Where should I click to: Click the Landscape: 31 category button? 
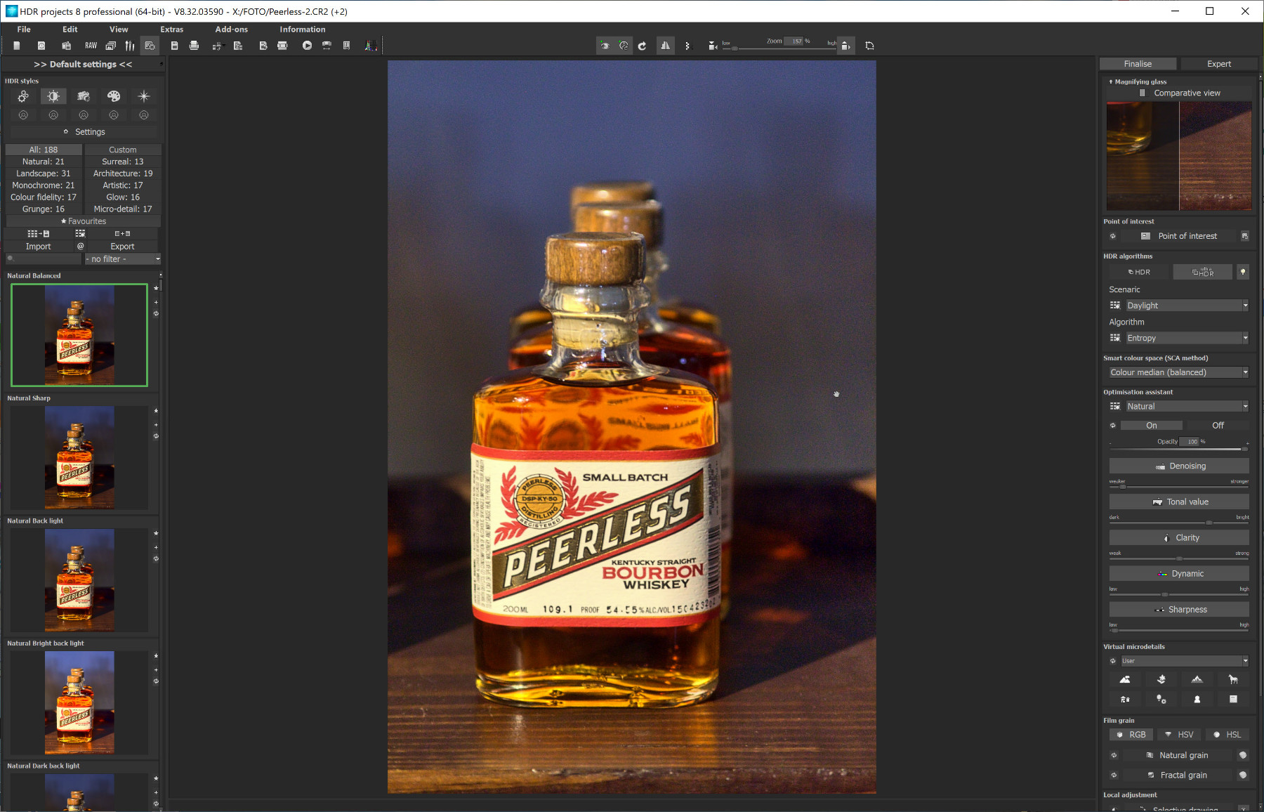pos(44,173)
